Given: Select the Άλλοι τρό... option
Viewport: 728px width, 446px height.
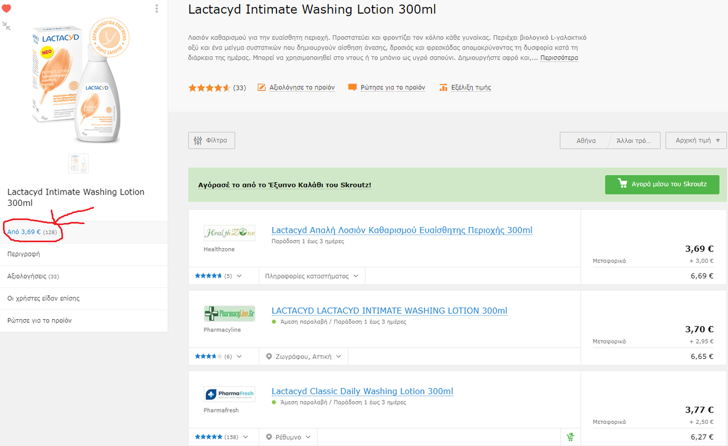Looking at the screenshot, I should tap(635, 141).
